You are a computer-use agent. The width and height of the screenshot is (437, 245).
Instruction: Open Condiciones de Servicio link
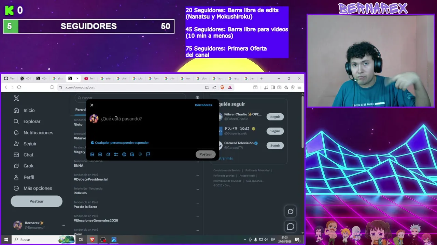click(x=227, y=170)
